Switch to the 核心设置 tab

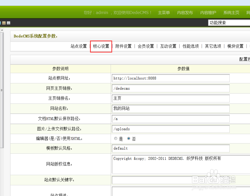101,46
